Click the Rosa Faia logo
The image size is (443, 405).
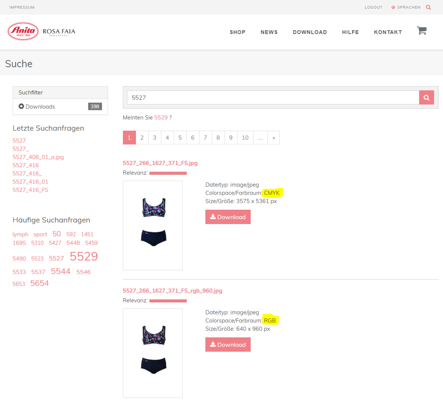pos(59,32)
